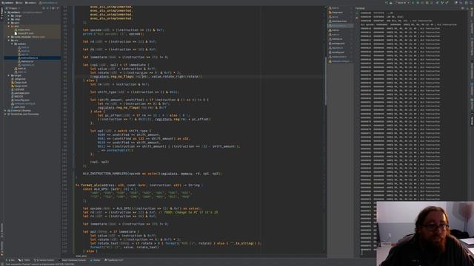
Task: Open Cargo.toml in the Project tree
Action: (x=21, y=86)
